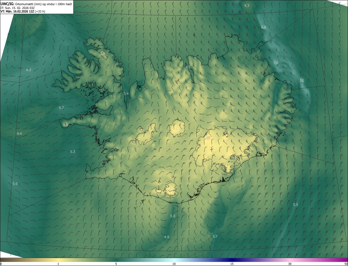Click the color scale tick labelled 50
348x266 pixels.
point(346,264)
